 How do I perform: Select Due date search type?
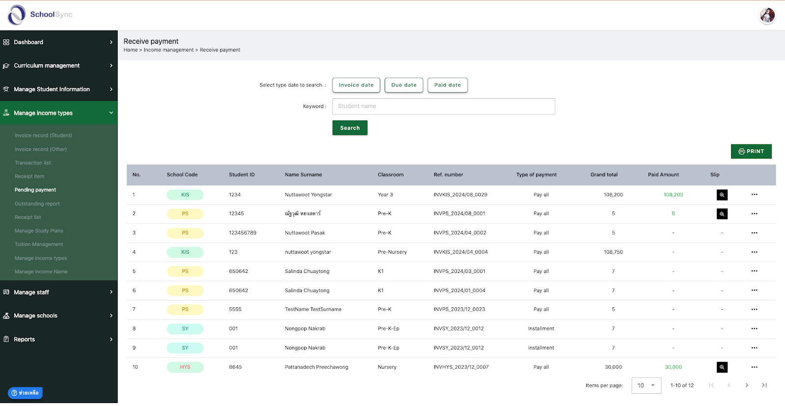404,85
